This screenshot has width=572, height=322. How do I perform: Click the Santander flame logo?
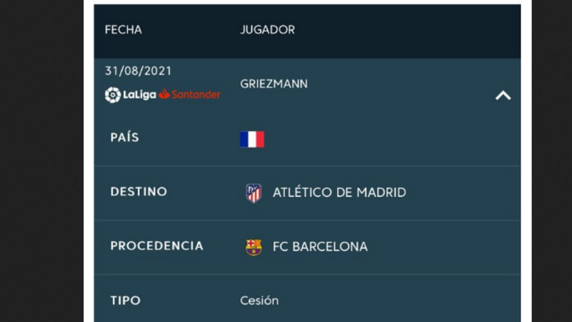164,94
